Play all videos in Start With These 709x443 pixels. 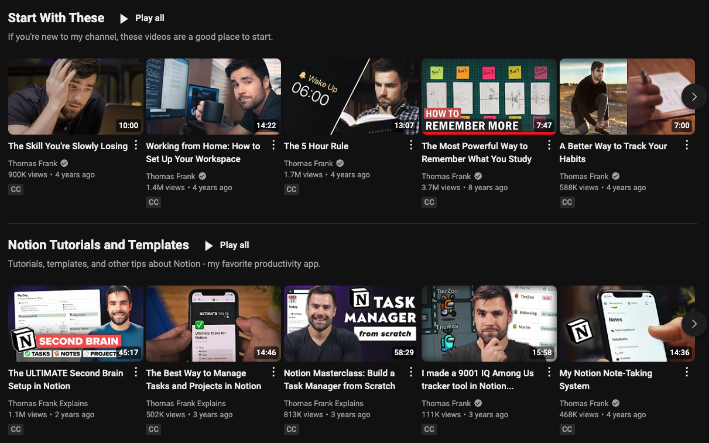click(x=142, y=18)
